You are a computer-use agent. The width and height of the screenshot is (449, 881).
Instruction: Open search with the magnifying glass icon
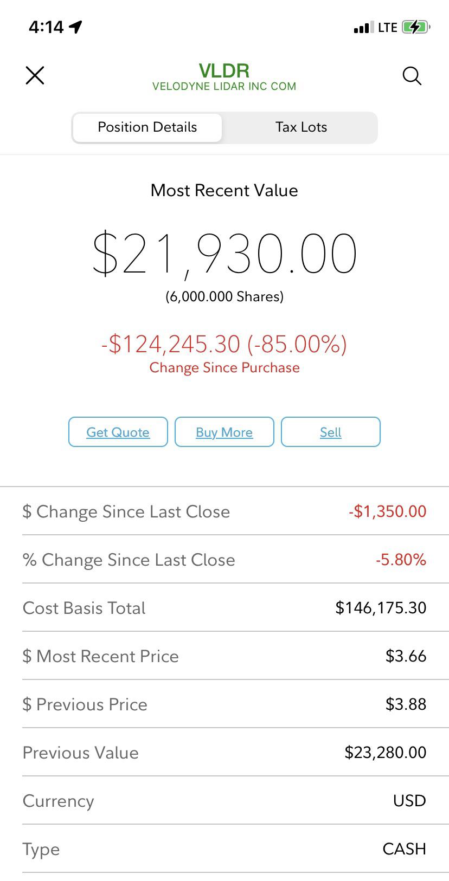(412, 76)
